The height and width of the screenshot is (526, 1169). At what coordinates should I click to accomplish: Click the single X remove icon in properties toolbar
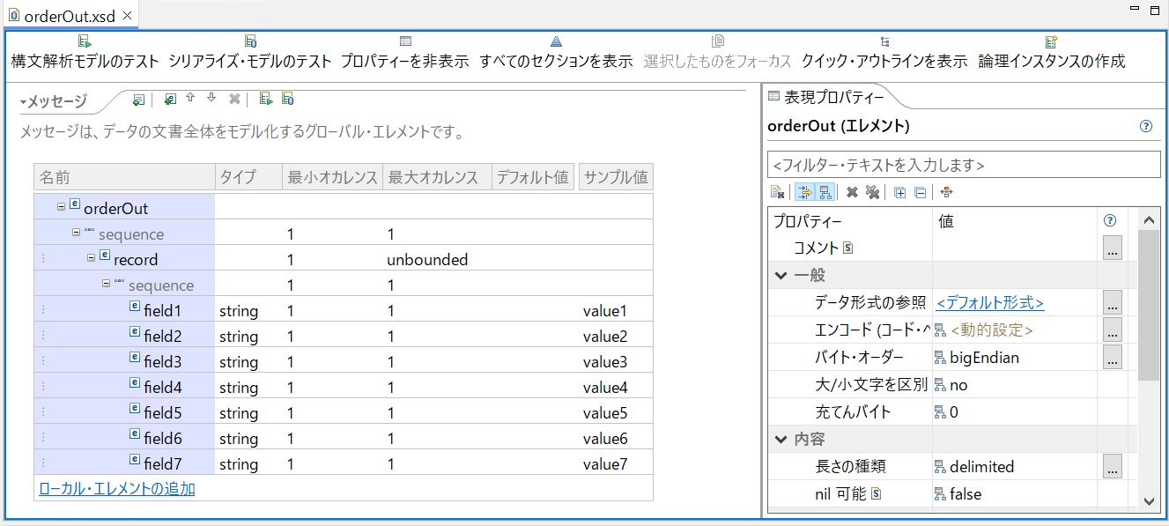(x=852, y=192)
